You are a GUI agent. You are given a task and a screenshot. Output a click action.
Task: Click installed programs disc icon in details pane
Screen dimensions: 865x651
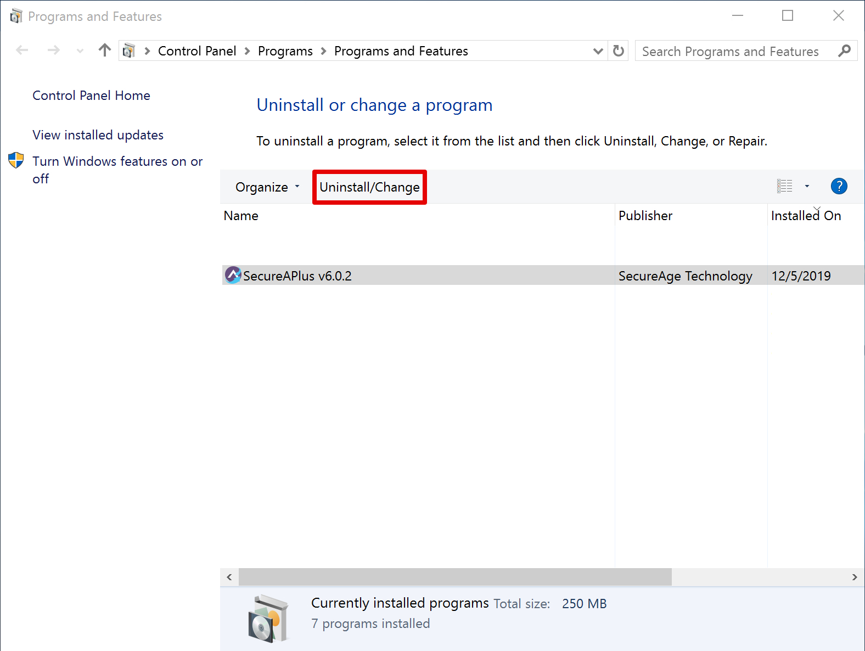268,619
